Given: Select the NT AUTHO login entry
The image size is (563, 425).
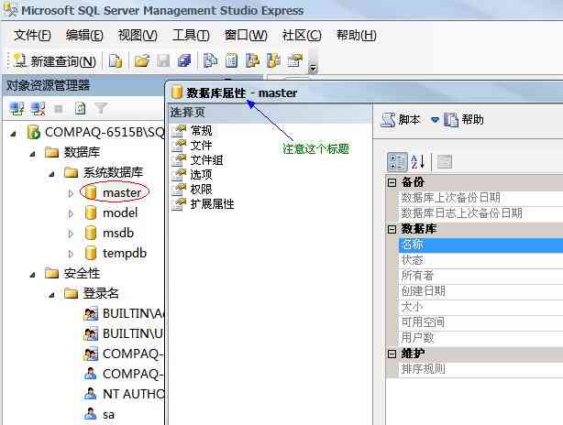Looking at the screenshot, I should (x=133, y=394).
